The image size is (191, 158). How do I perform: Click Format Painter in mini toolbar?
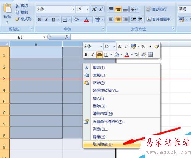tap(157, 47)
